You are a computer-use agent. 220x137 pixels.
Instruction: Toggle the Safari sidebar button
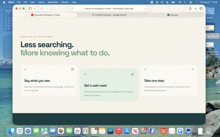pos(30,8)
